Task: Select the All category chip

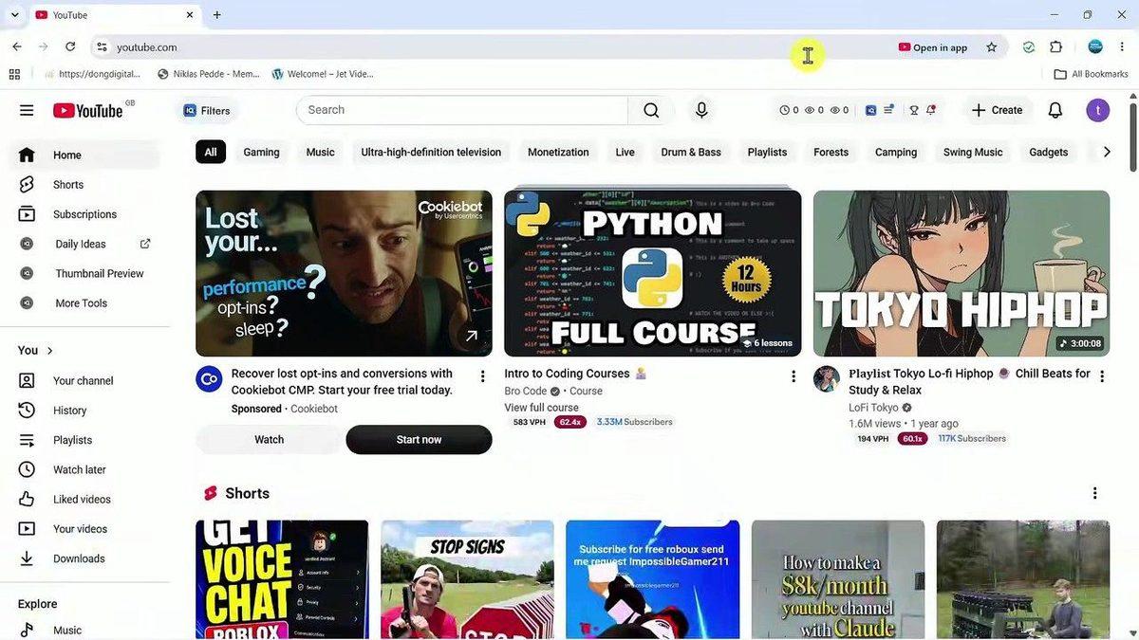Action: [x=211, y=152]
